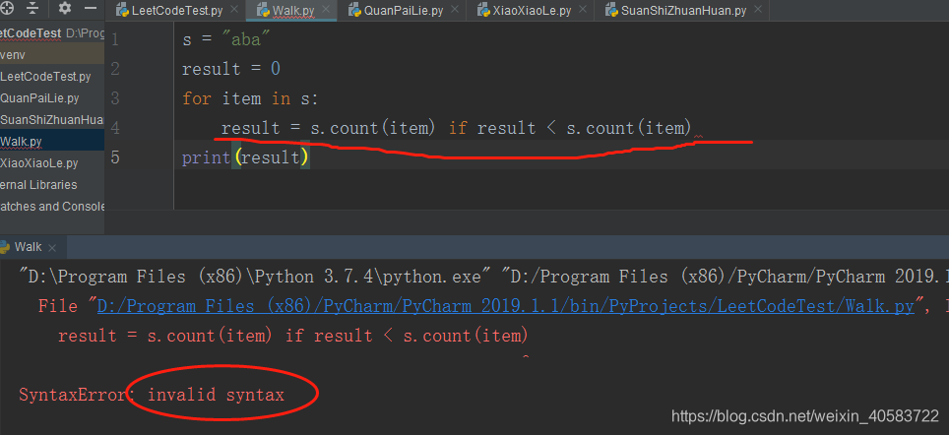Click the locate-in-project target icon
The width and height of the screenshot is (949, 435).
click(x=7, y=9)
